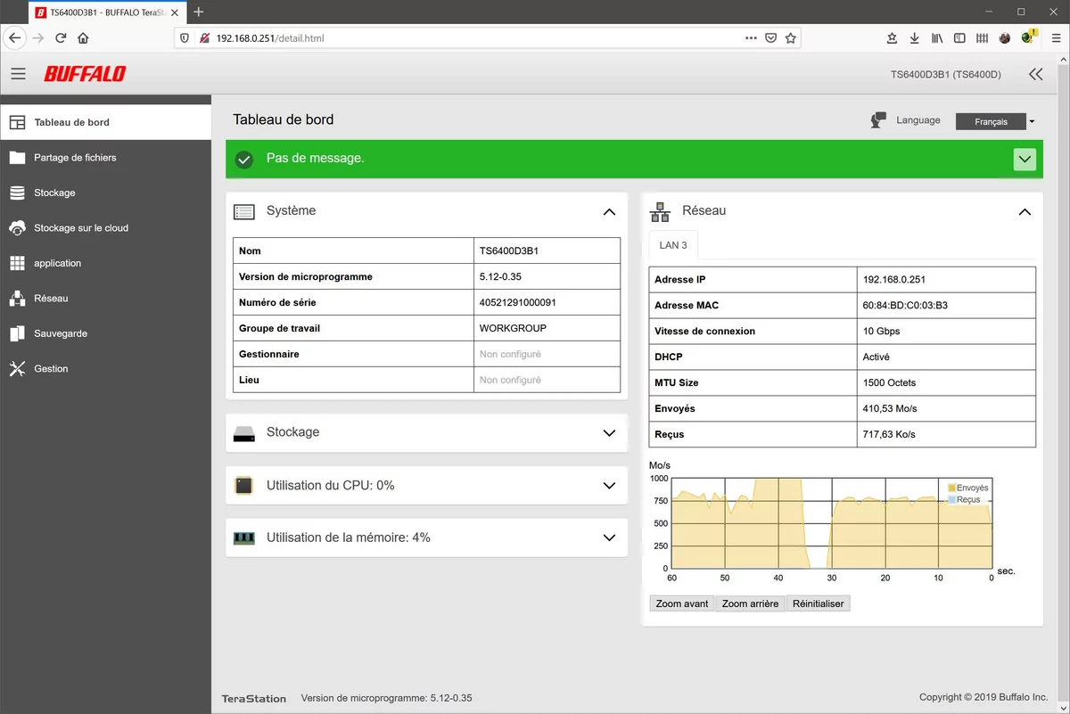Click the tracking protection shield icon
Screen dimensions: 1070x714
point(185,38)
